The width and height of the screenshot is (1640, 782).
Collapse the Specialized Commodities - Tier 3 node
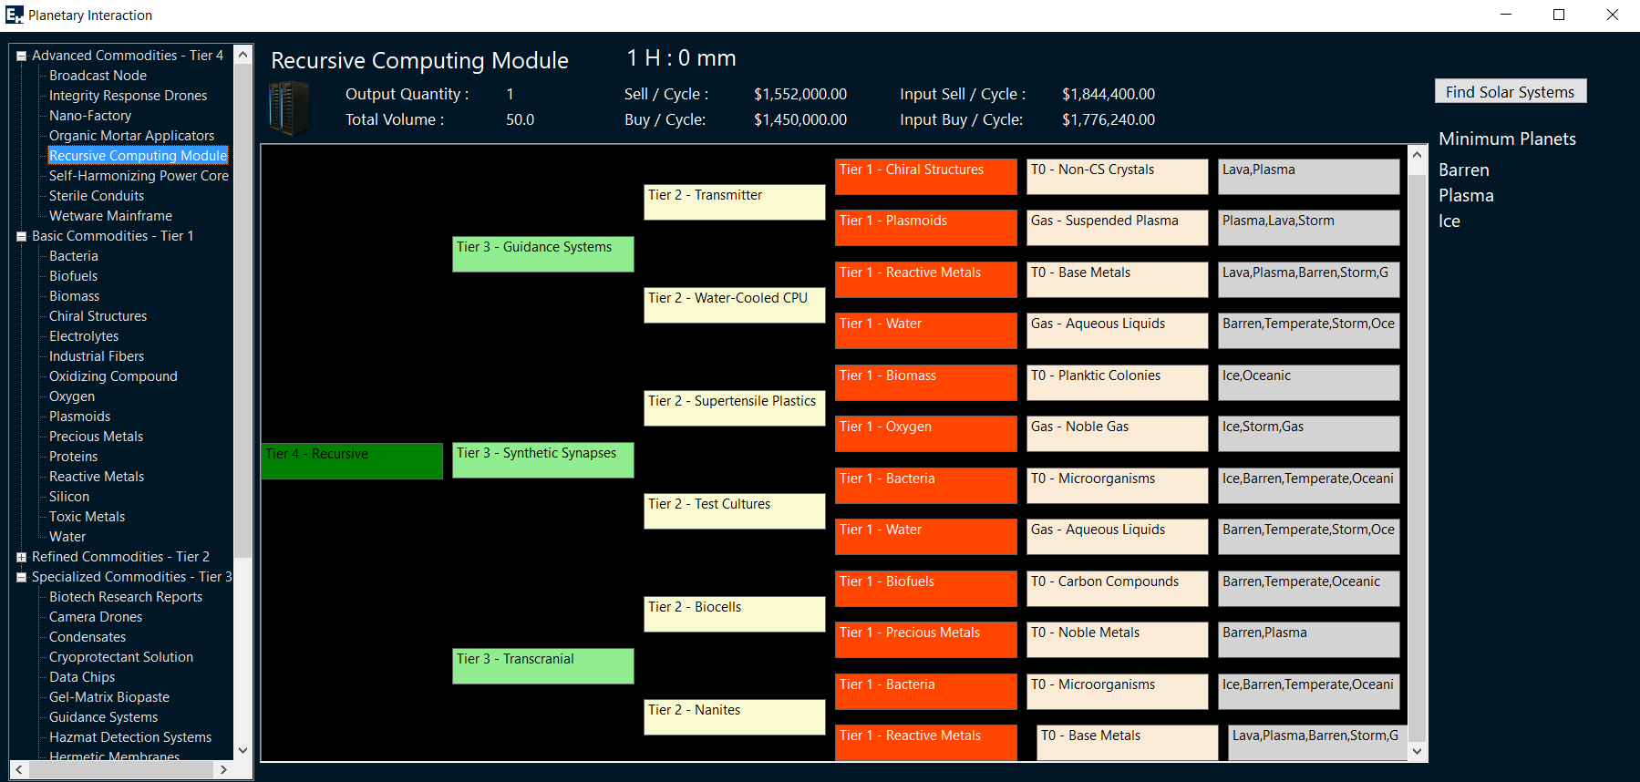(21, 578)
